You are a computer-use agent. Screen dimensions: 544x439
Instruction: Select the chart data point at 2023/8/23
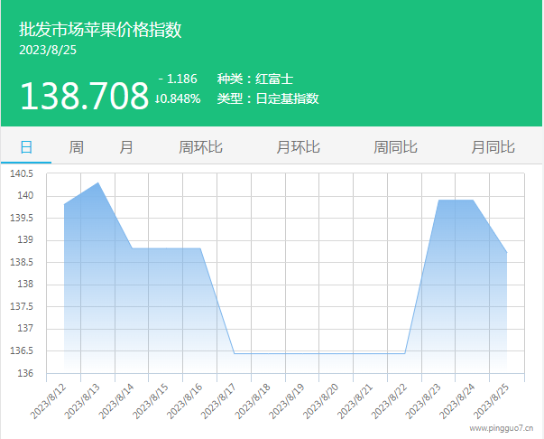(x=438, y=201)
